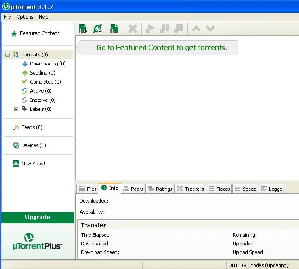
Task: Show the Pieces tab
Action: click(219, 189)
